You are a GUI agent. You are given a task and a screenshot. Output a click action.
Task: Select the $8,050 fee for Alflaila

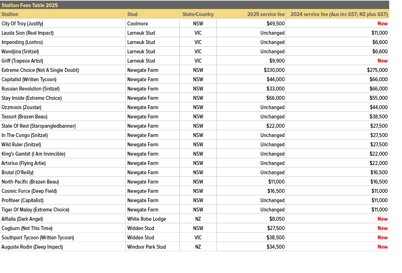[x=277, y=219]
